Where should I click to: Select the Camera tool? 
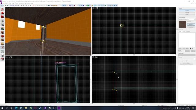(x=2, y=17)
